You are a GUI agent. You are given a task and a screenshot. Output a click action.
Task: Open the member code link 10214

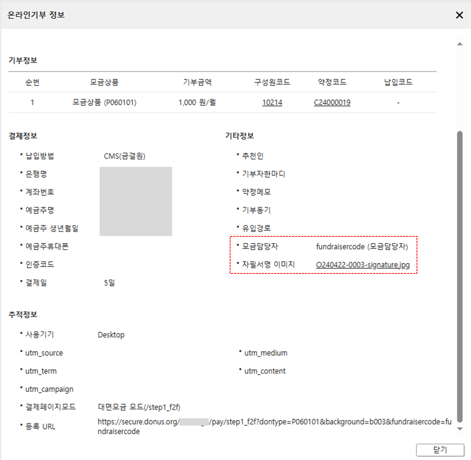(x=272, y=102)
